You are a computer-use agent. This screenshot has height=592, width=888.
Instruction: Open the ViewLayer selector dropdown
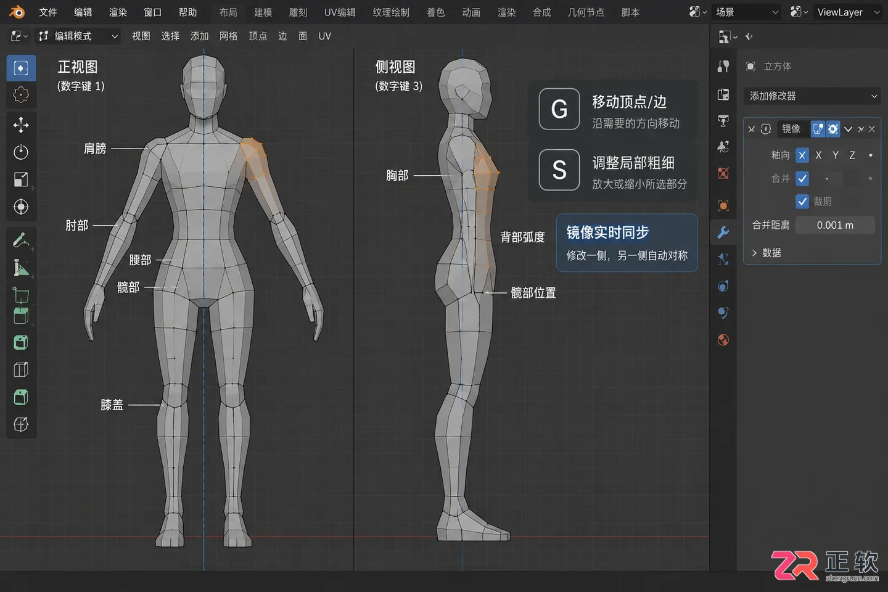pyautogui.click(x=848, y=12)
